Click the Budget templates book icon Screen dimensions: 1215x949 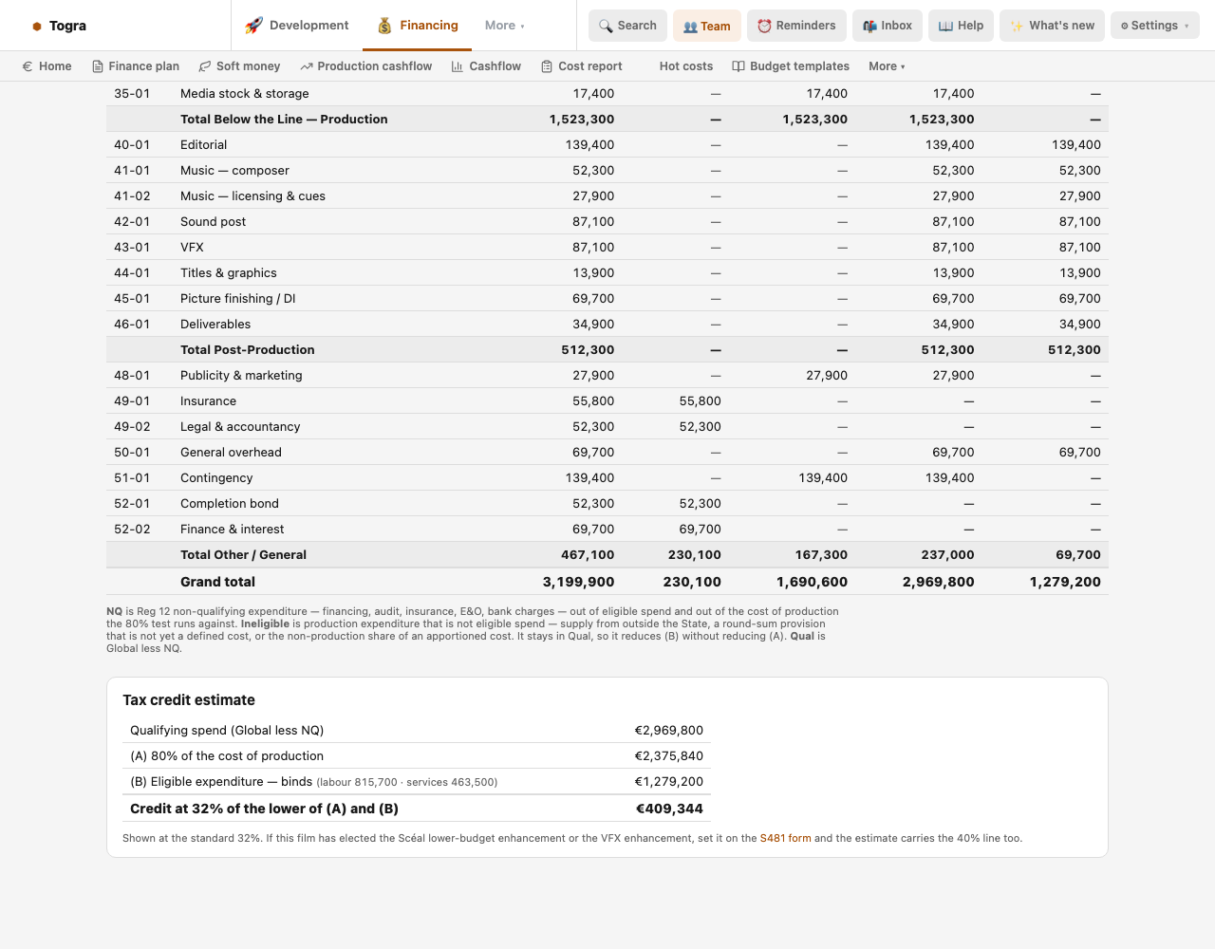coord(738,66)
